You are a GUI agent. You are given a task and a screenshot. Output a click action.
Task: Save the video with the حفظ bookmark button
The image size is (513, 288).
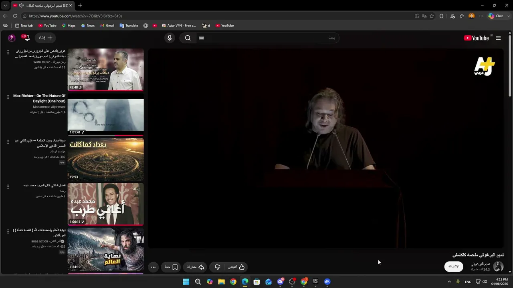tap(171, 267)
